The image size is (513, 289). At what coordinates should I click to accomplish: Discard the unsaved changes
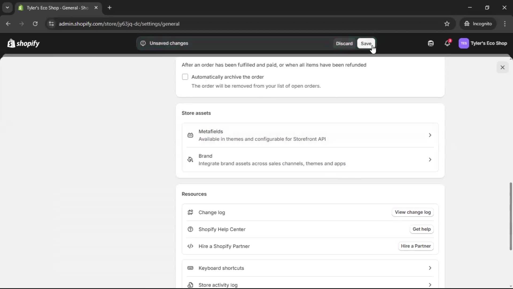344,43
